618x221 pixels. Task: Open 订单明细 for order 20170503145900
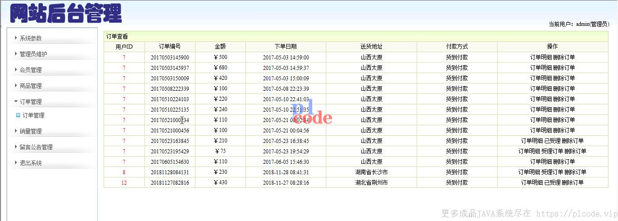point(541,57)
